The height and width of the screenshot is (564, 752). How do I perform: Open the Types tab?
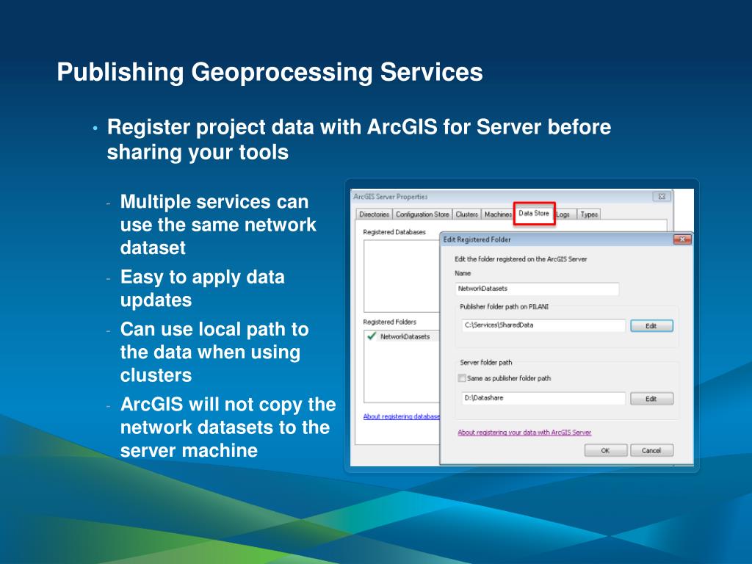click(589, 214)
